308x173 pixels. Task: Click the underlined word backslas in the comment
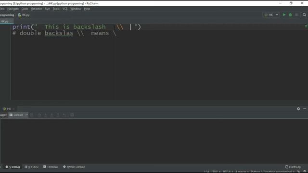click(59, 33)
